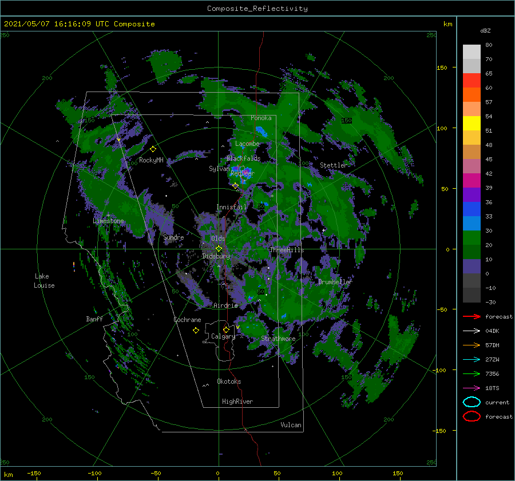Click the Sylvan label on map
Viewport: 515px width, 481px height.
coord(219,169)
